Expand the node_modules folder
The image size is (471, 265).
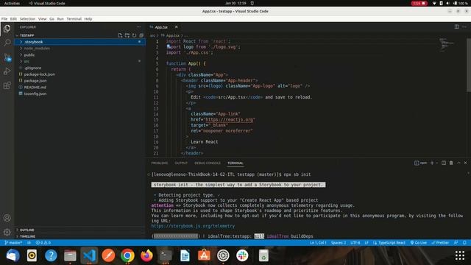[x=80, y=49]
